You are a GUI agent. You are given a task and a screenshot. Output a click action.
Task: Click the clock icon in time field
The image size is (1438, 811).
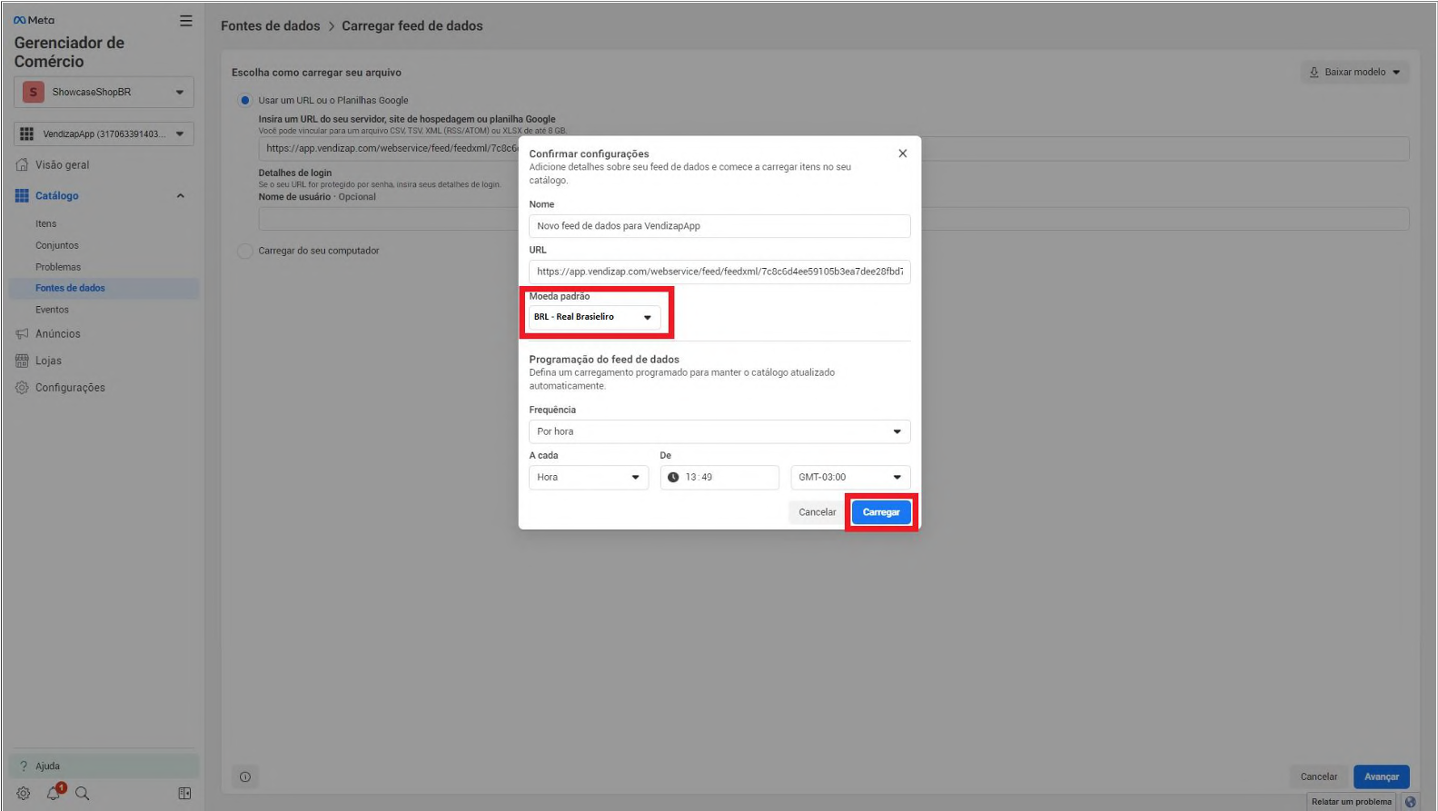673,478
